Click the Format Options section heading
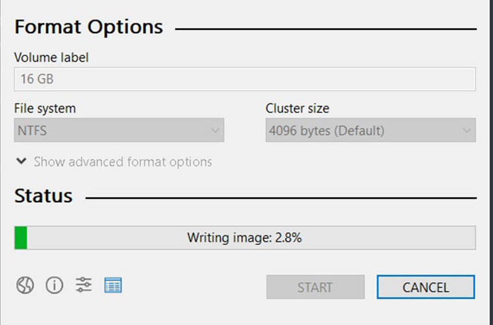The image size is (493, 325). coord(89,28)
